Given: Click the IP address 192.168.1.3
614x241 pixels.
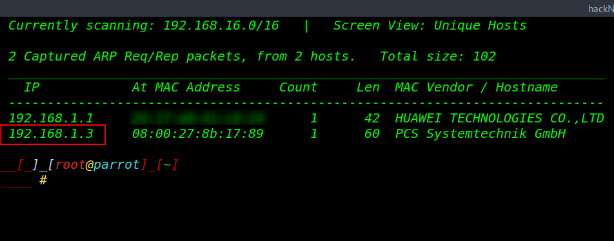Looking at the screenshot, I should [x=51, y=134].
